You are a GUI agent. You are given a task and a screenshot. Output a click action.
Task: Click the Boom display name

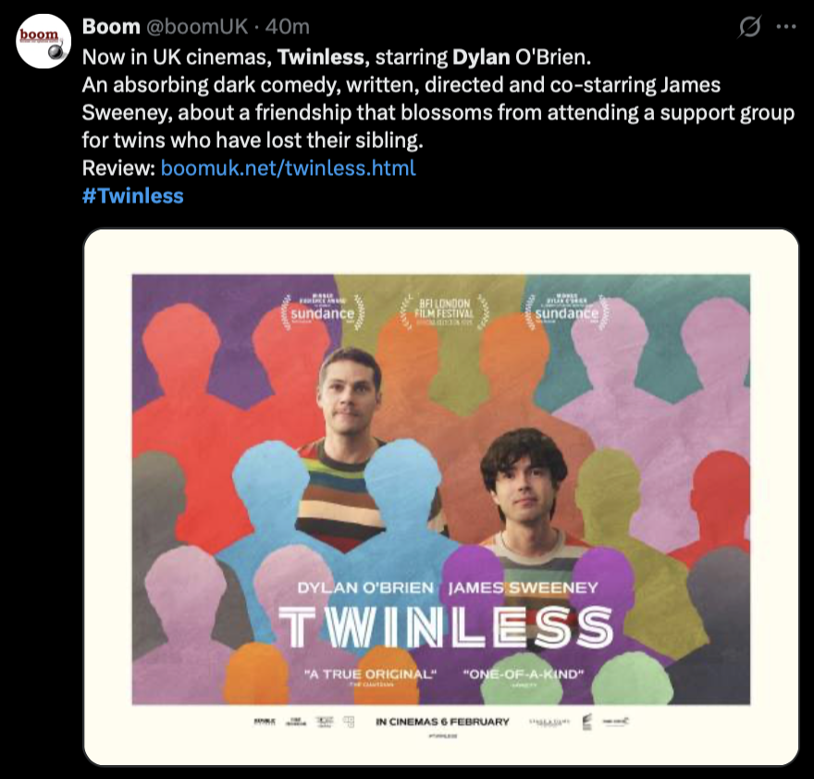point(111,28)
